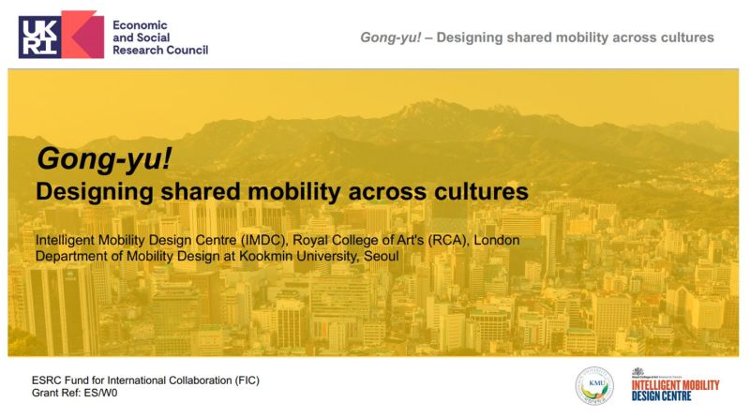Select the Economic and Social Research Council text
Image resolution: width=750 pixels, height=417 pixels.
click(x=160, y=37)
